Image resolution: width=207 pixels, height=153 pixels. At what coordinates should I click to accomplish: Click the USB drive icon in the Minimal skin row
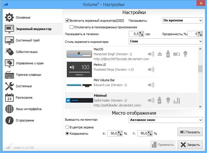[160, 100]
